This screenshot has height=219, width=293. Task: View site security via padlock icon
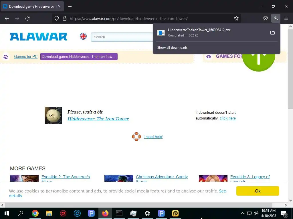click(65, 19)
